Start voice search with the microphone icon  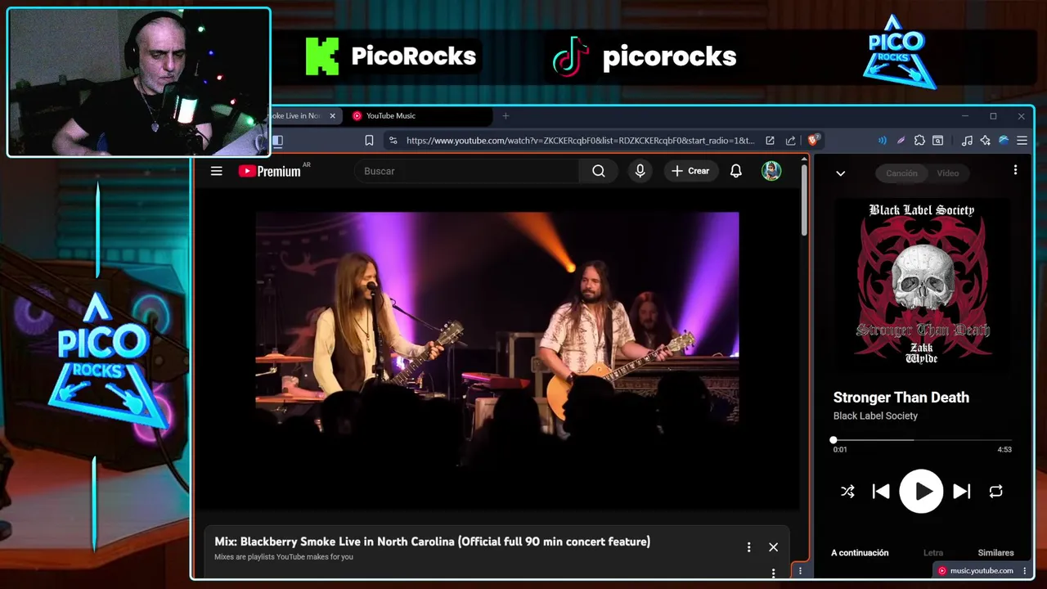640,171
